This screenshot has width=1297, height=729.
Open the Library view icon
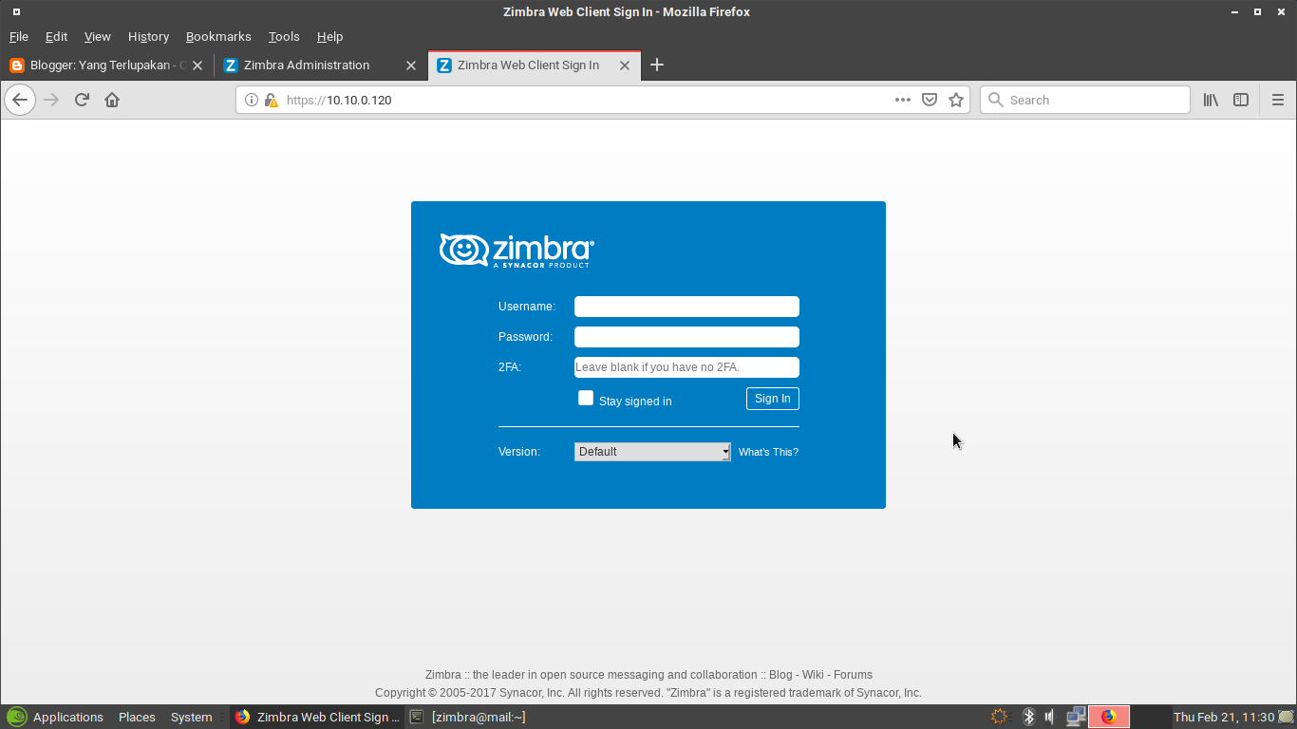pos(1211,100)
